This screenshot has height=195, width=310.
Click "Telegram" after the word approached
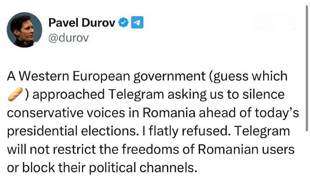point(136,94)
